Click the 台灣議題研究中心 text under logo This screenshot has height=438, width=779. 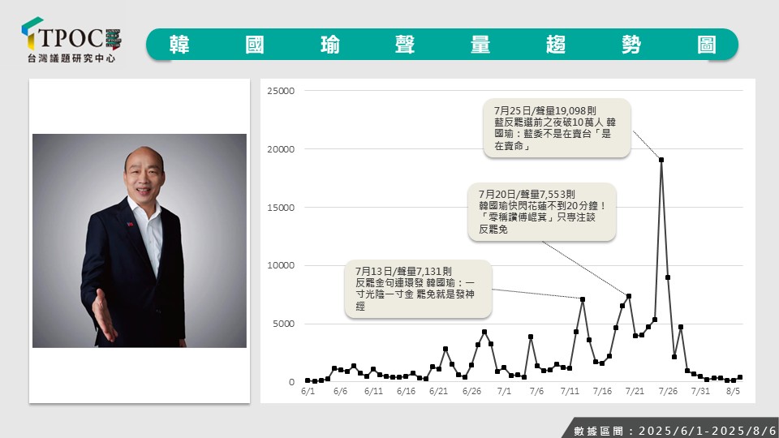(71, 59)
